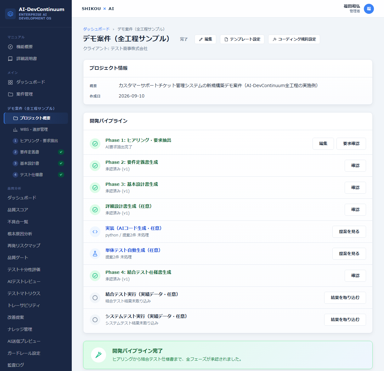Viewport: 384px width, 371px height.
Task: Go to ヒアリング・要求抽出 sidebar item
Action: coord(36,141)
